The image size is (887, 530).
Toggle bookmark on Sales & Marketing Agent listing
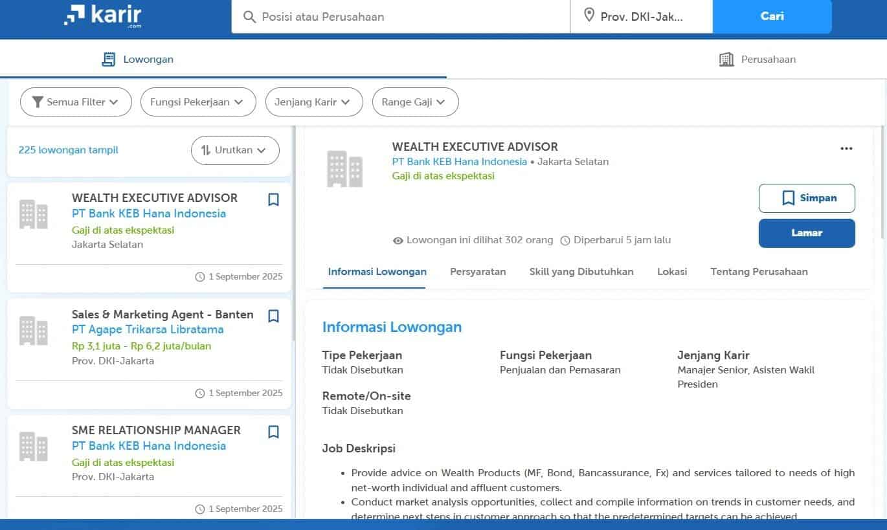[x=273, y=316]
